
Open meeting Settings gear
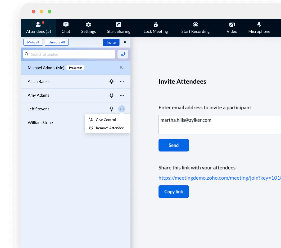(88, 25)
